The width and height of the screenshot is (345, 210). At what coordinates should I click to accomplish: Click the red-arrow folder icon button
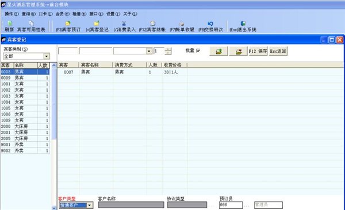[x=238, y=51]
